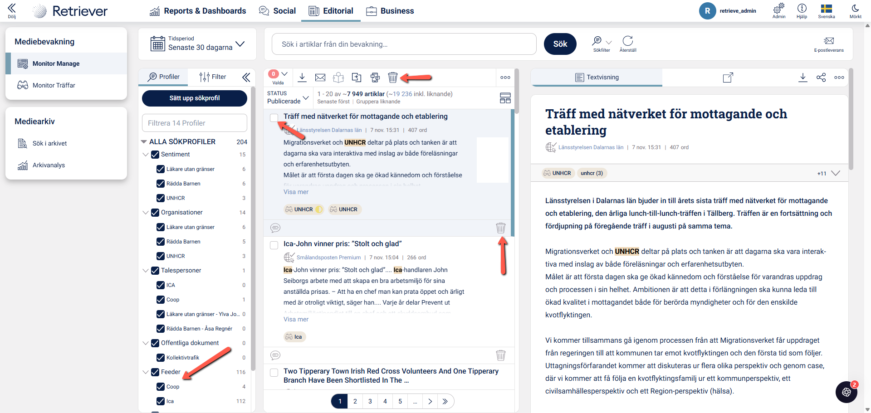The image size is (871, 413).
Task: Open the support chat bubble
Action: [x=847, y=392]
